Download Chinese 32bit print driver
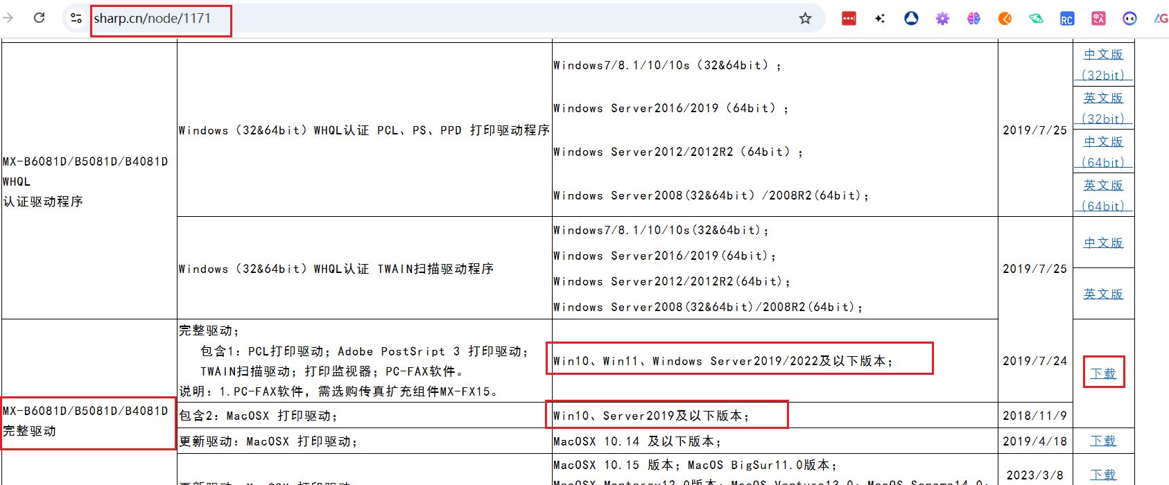 pos(1103,64)
